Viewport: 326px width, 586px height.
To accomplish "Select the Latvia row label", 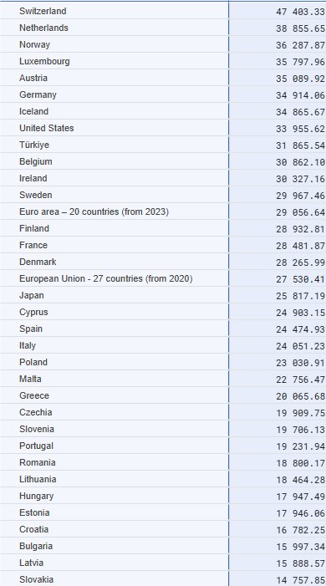I will [32, 563].
